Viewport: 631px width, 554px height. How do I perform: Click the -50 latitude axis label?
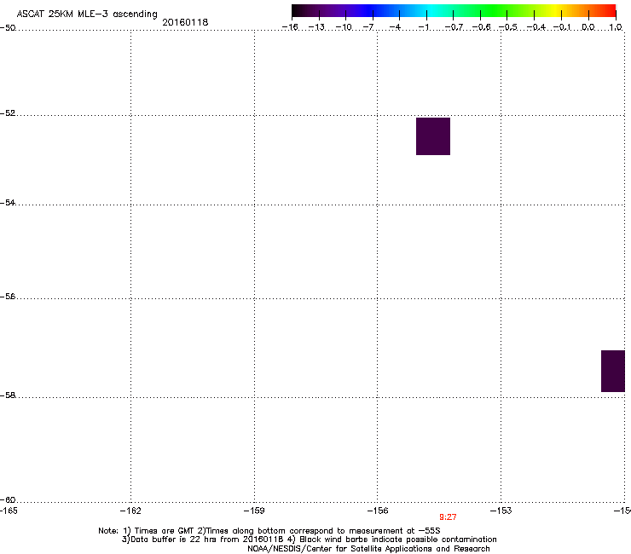[8, 28]
